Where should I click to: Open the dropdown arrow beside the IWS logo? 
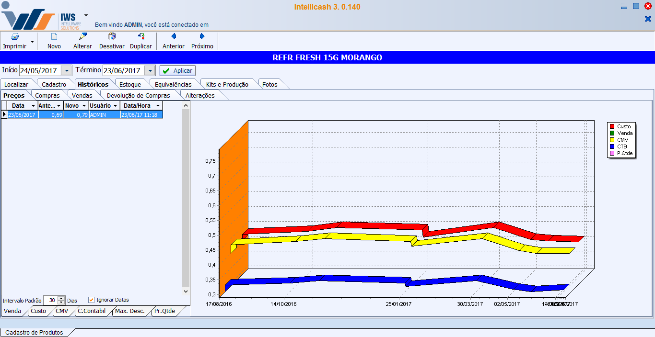click(x=86, y=15)
